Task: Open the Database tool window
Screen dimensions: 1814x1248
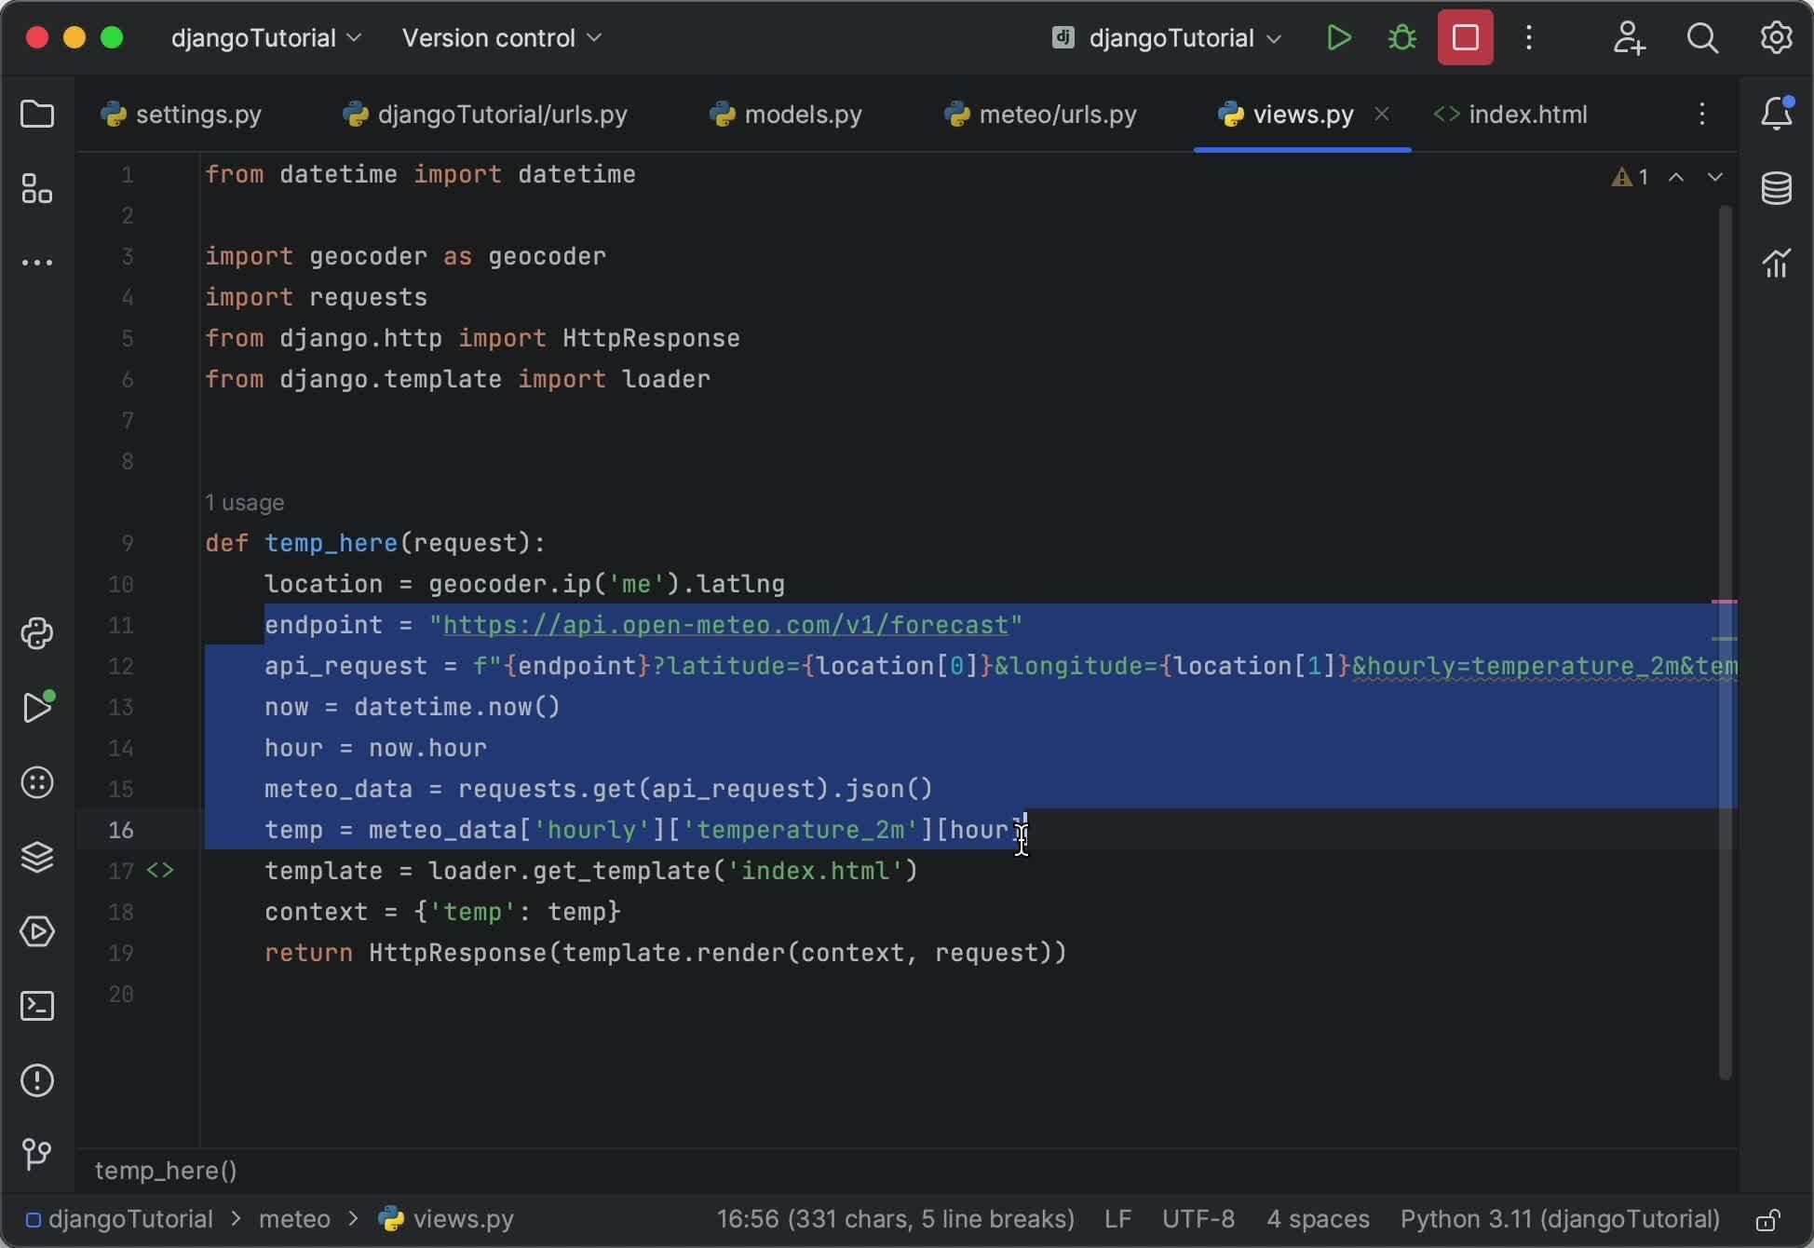Action: [x=1777, y=188]
